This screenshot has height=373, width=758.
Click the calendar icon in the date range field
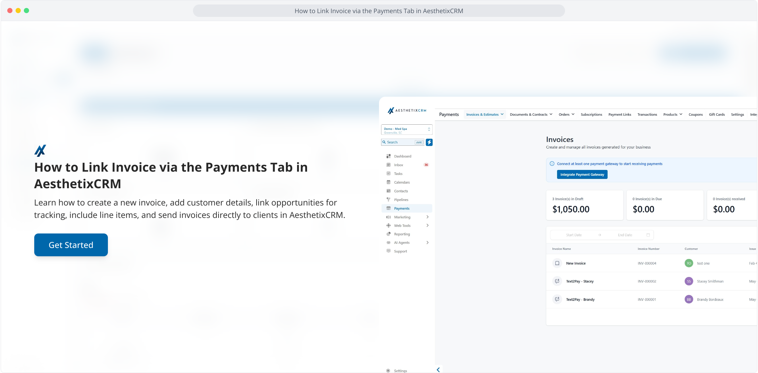[648, 235]
